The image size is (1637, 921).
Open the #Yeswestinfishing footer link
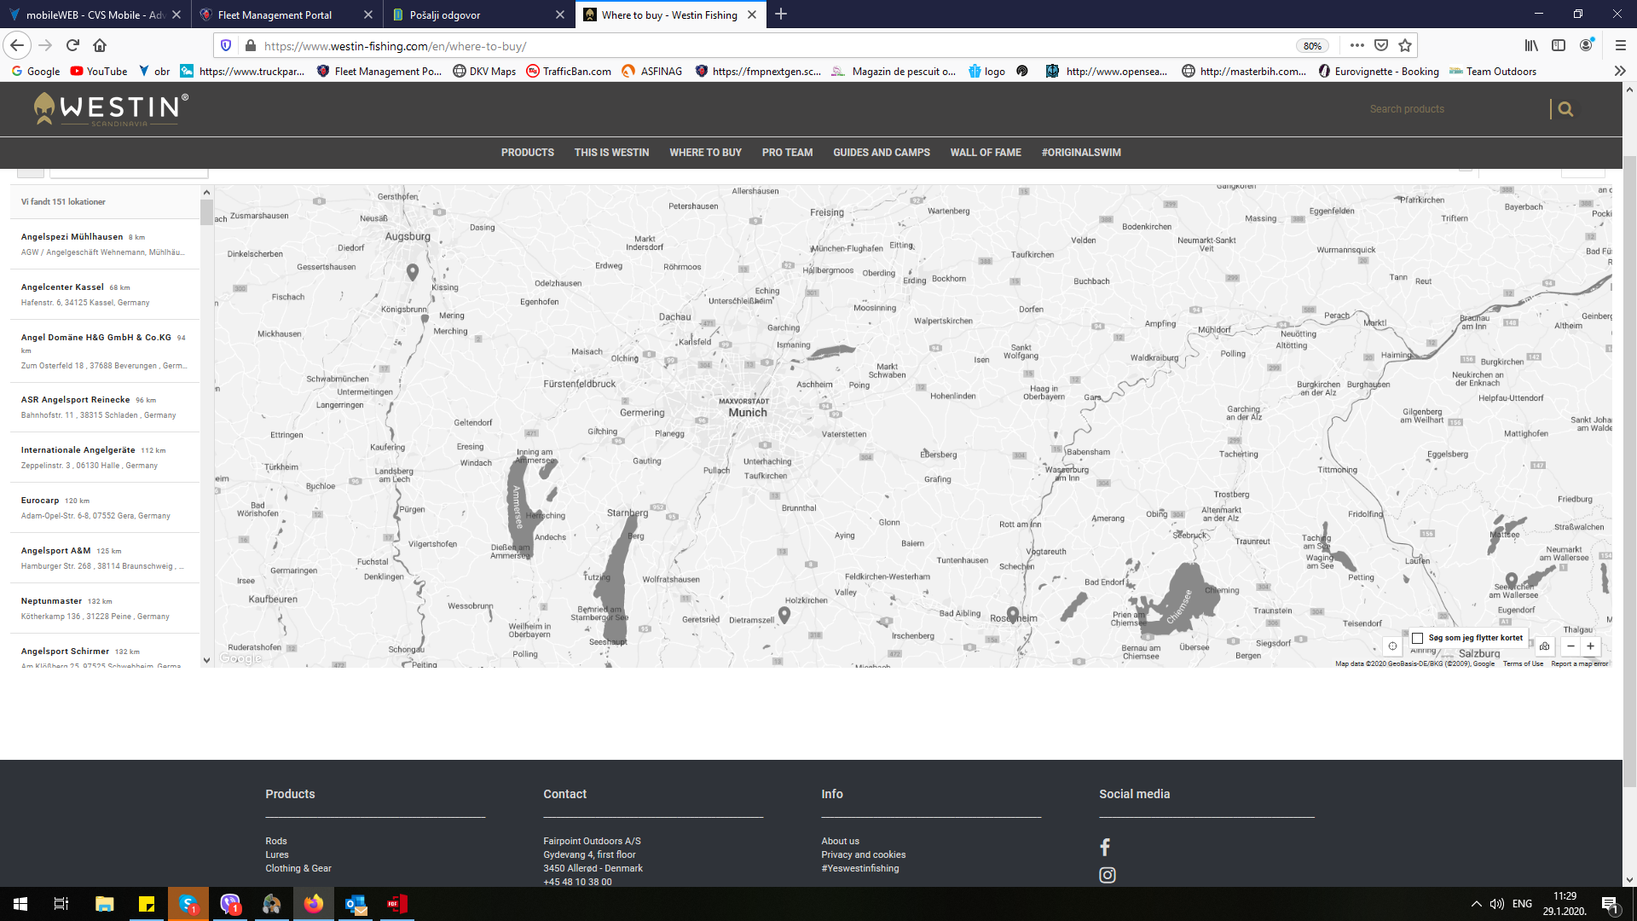click(859, 868)
